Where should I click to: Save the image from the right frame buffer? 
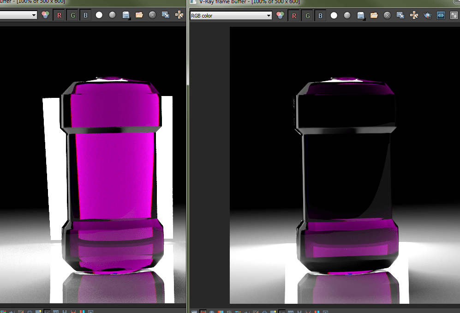[x=361, y=15]
